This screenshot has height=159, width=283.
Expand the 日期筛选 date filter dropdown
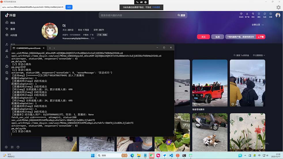(x=258, y=55)
